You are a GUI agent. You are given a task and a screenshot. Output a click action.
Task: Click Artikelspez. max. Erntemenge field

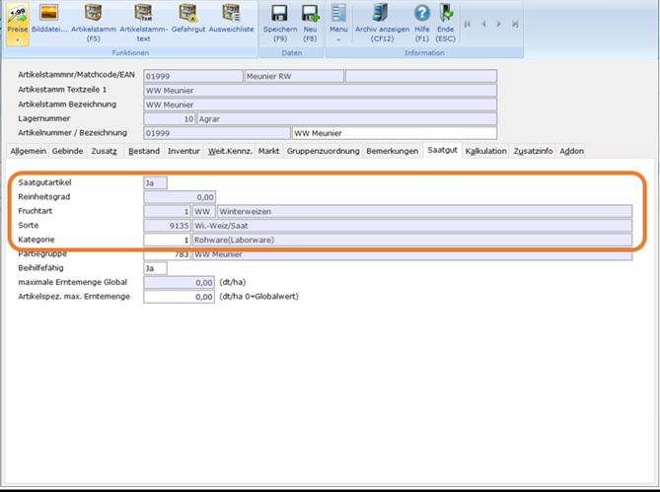coord(180,297)
